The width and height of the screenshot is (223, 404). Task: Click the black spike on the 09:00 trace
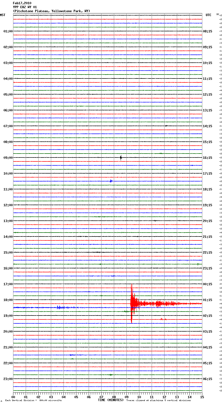pos(121,158)
